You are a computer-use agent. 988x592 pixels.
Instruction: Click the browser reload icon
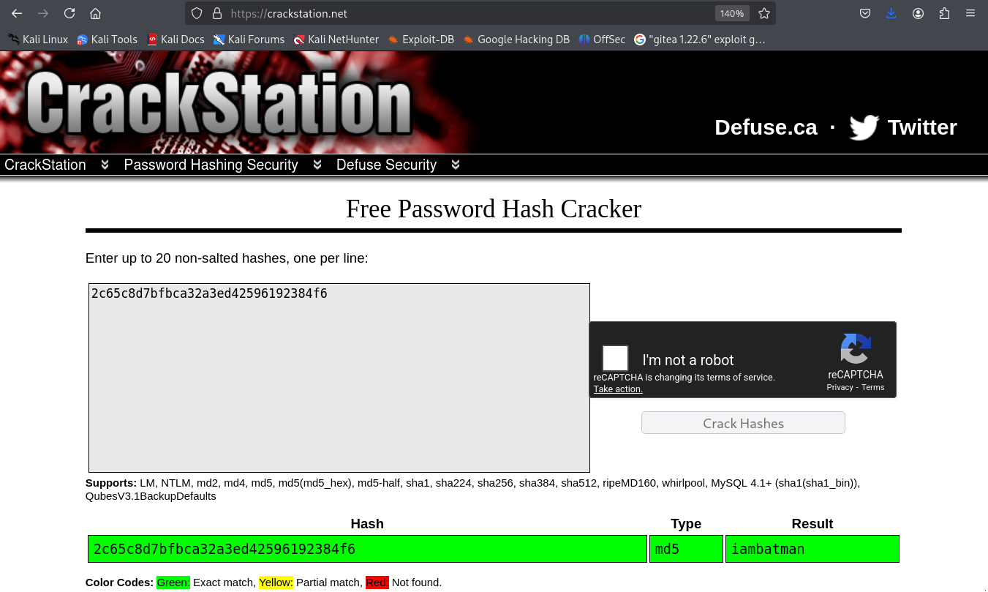coord(69,13)
